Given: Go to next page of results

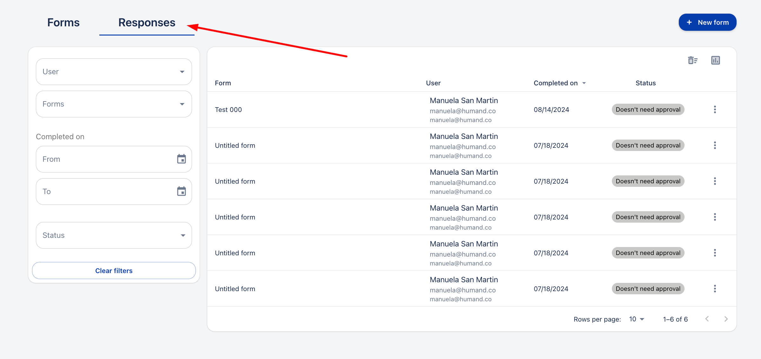Looking at the screenshot, I should coord(726,319).
